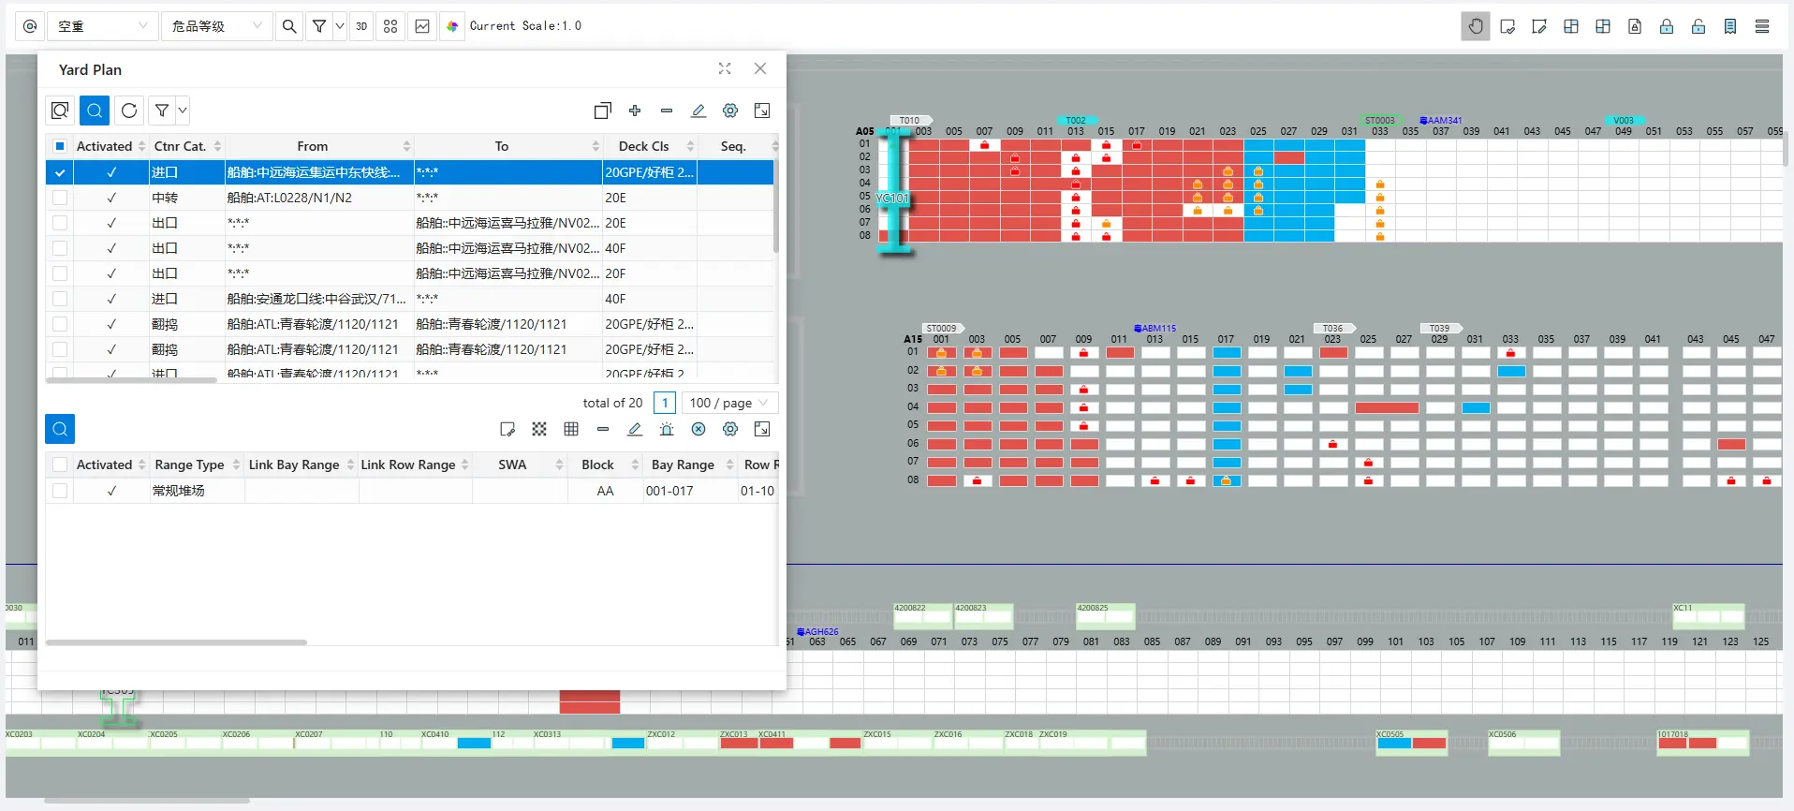Click the blue search button above range table
This screenshot has width=1794, height=811.
click(60, 429)
